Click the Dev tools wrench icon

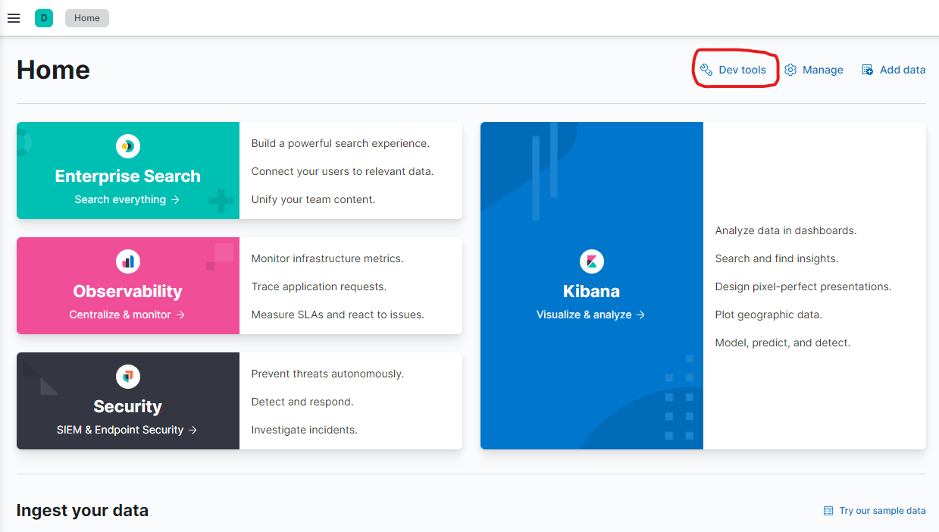pos(706,70)
